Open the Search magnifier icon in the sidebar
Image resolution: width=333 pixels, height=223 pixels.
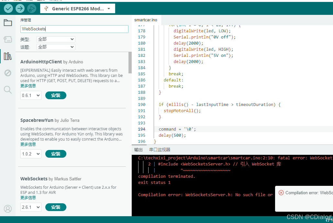[8, 90]
